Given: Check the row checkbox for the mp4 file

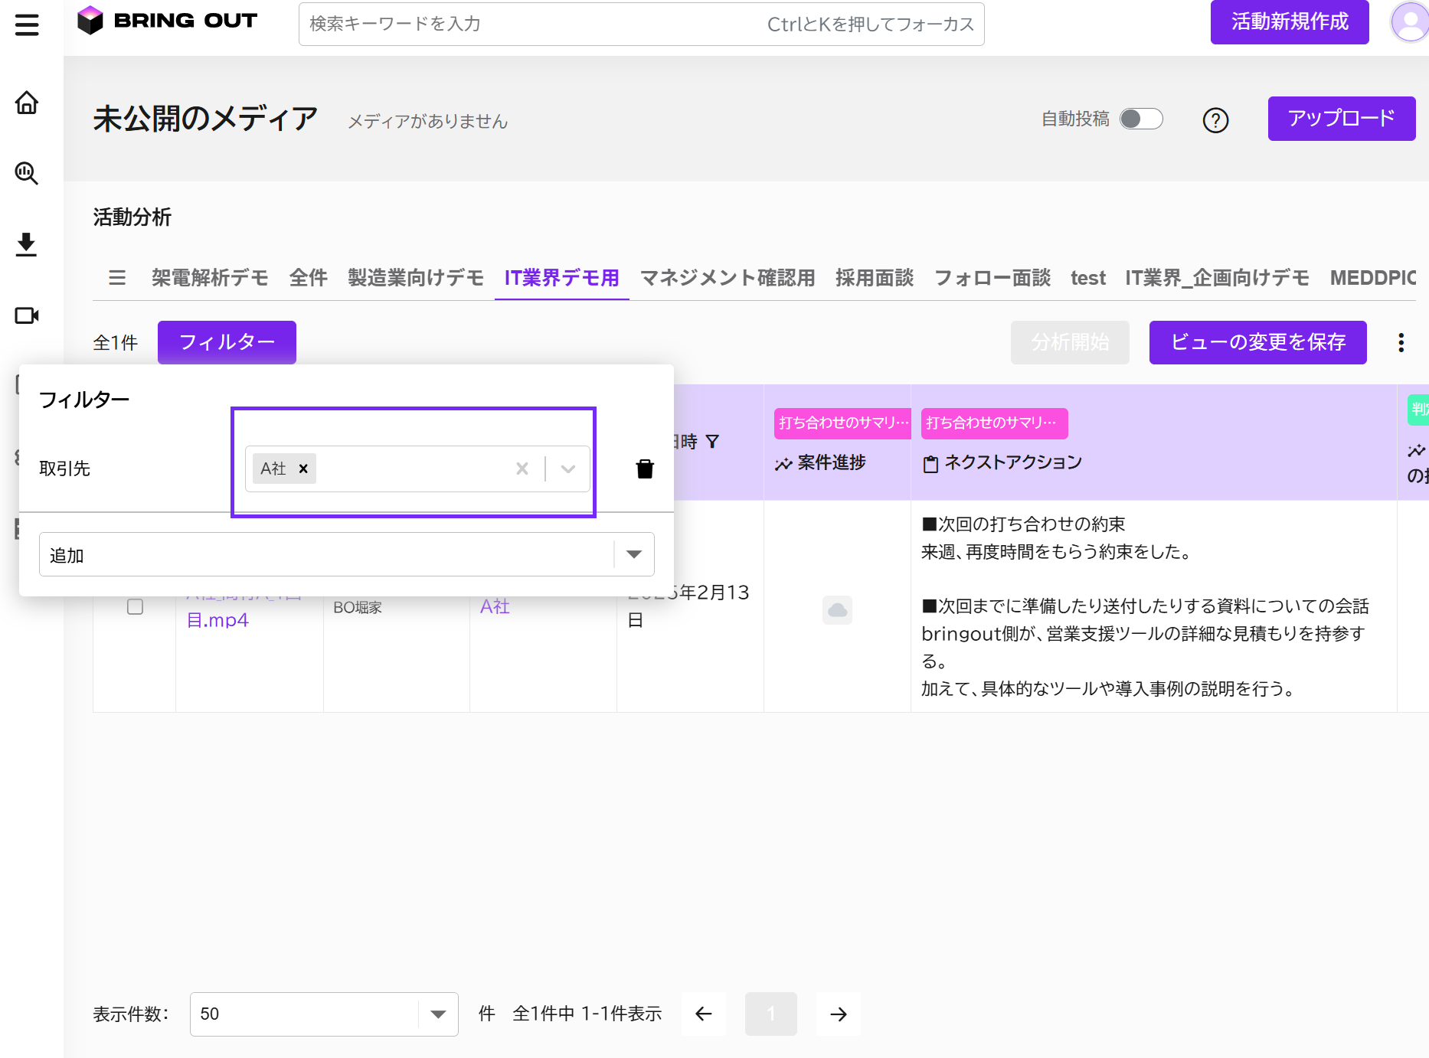Looking at the screenshot, I should (x=135, y=607).
